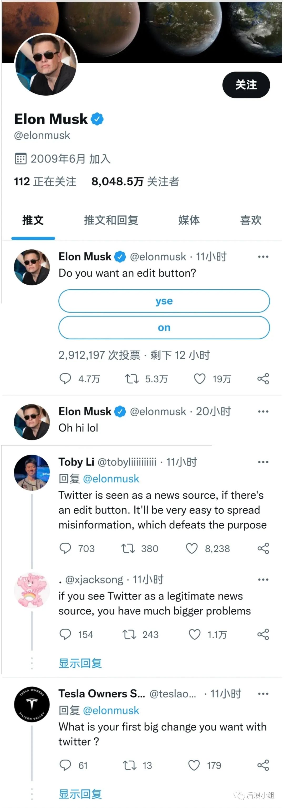Switch to the 媒体 tab
This screenshot has height=808, width=284.
click(189, 220)
